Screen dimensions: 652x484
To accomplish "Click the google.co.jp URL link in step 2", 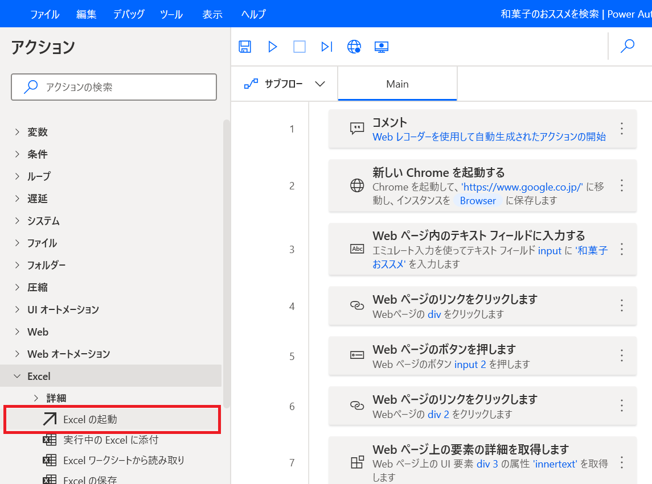I will click(522, 187).
